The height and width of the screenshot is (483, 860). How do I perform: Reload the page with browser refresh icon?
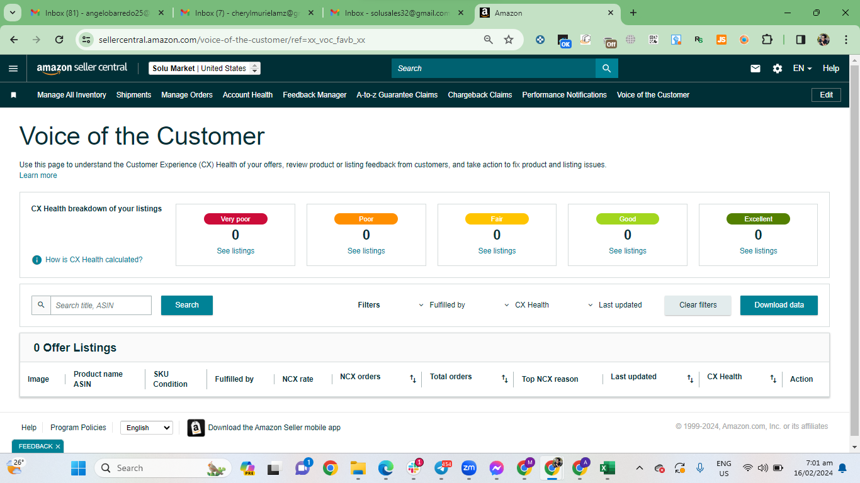(59, 40)
